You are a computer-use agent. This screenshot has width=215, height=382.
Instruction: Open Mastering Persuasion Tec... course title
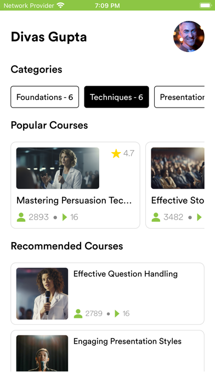point(74,200)
